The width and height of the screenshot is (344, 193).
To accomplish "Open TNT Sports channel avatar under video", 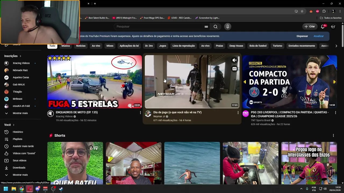I will pyautogui.click(x=246, y=114).
